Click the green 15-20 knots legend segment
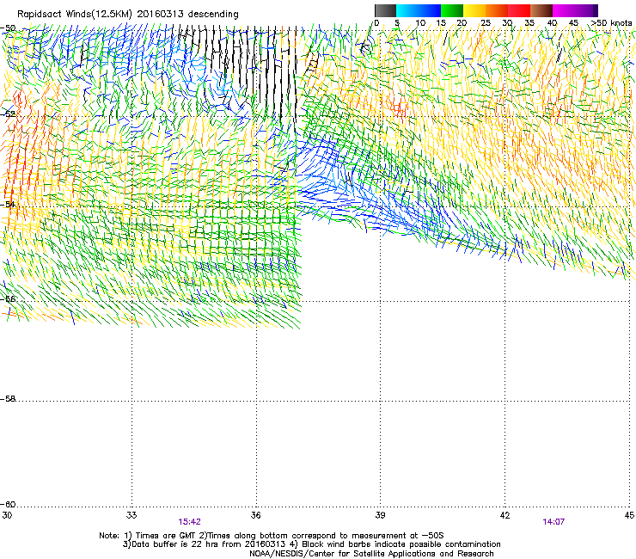The width and height of the screenshot is (636, 559). click(x=452, y=10)
